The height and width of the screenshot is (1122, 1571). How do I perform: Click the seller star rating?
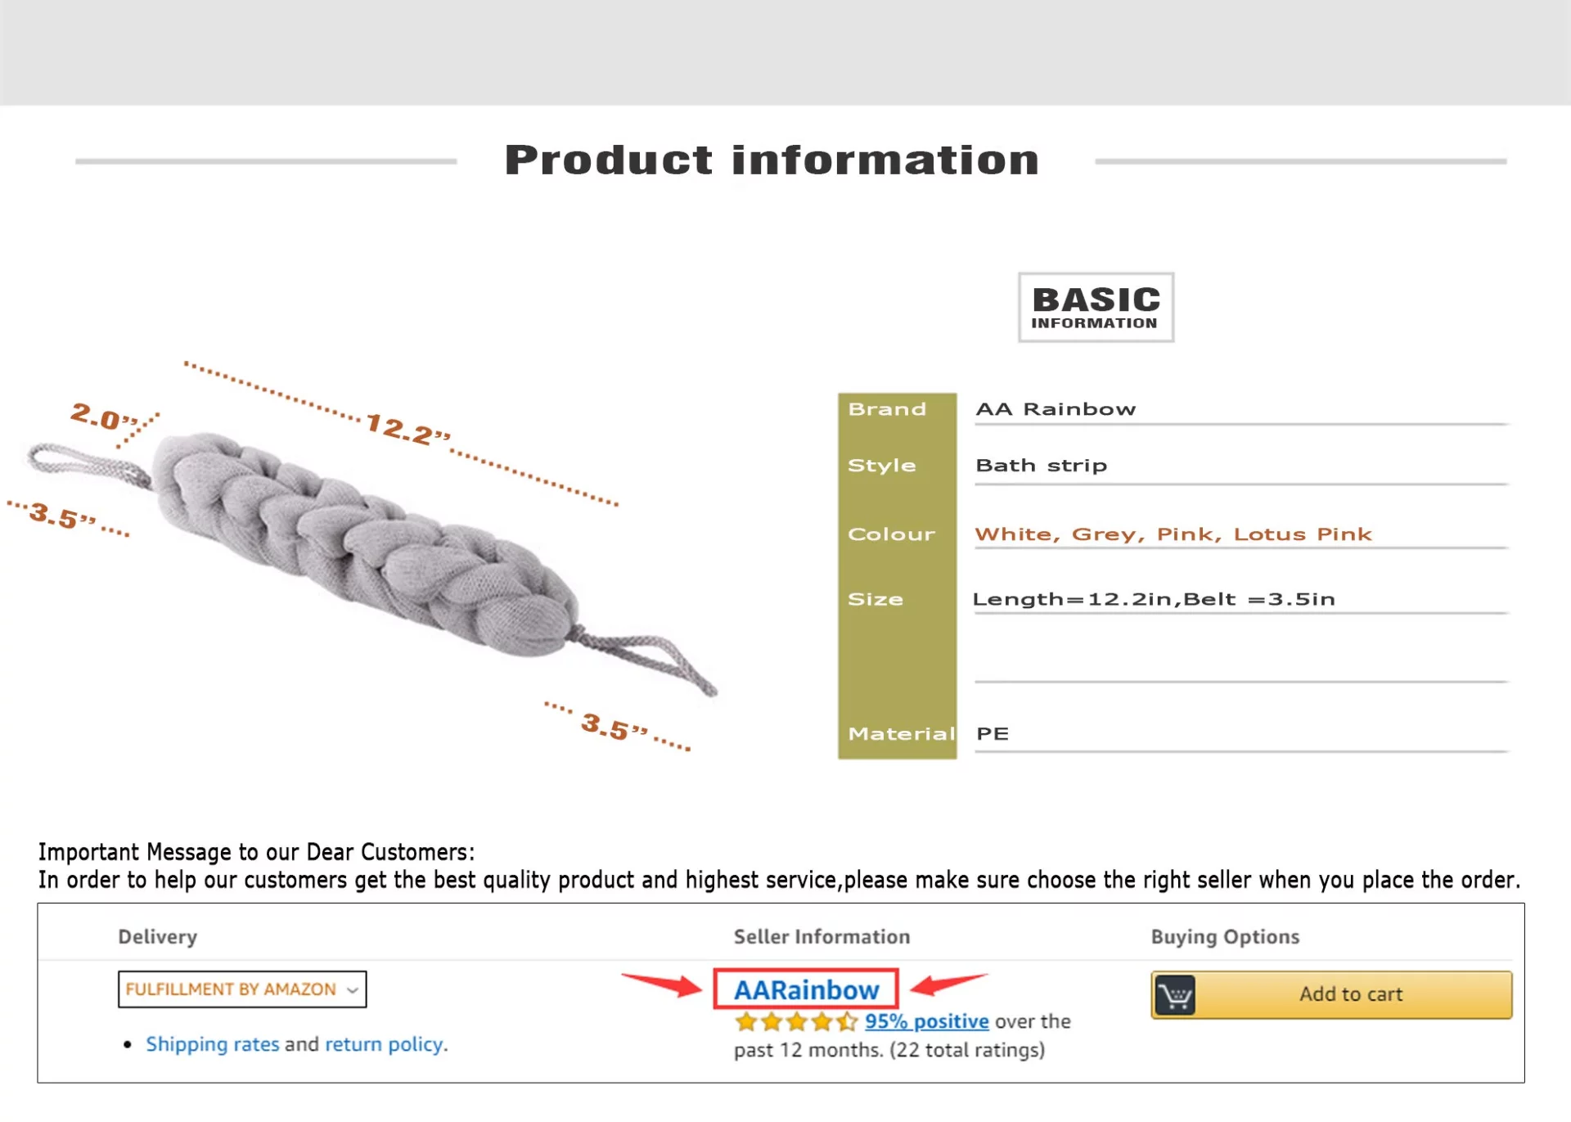[796, 1021]
